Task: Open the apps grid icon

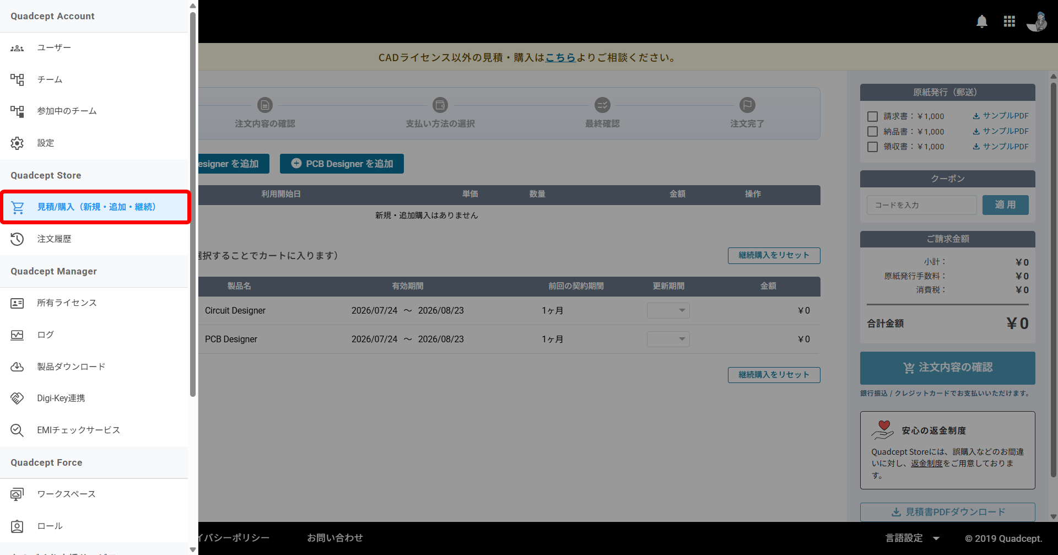Action: [1010, 21]
